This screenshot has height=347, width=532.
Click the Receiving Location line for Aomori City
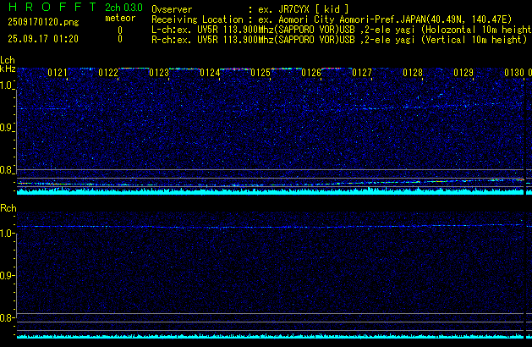[332, 19]
